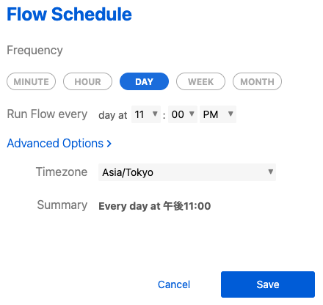Click the Flow Schedule heading

pyautogui.click(x=69, y=14)
